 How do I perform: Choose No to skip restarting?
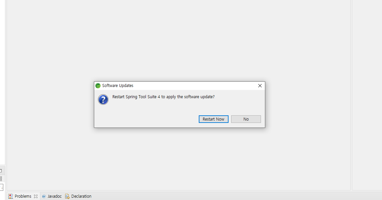coord(246,119)
